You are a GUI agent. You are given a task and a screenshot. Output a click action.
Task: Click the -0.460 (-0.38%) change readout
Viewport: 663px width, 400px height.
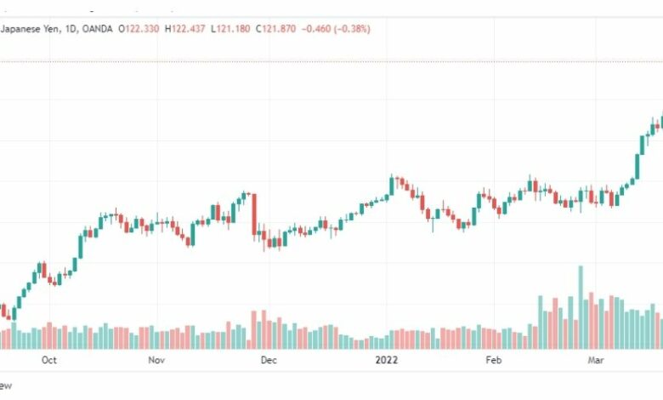pyautogui.click(x=336, y=29)
